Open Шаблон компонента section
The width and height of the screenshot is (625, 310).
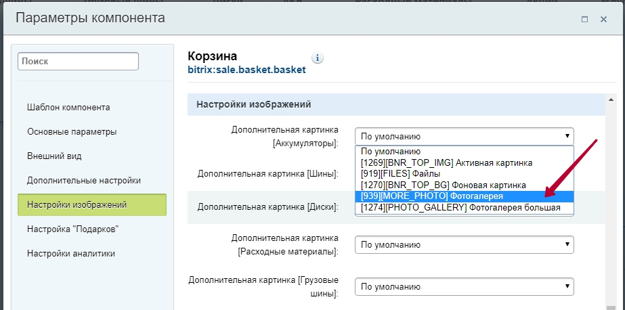68,107
